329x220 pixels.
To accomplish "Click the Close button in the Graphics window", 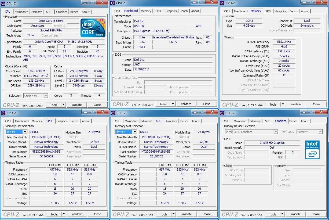I will [316, 214].
